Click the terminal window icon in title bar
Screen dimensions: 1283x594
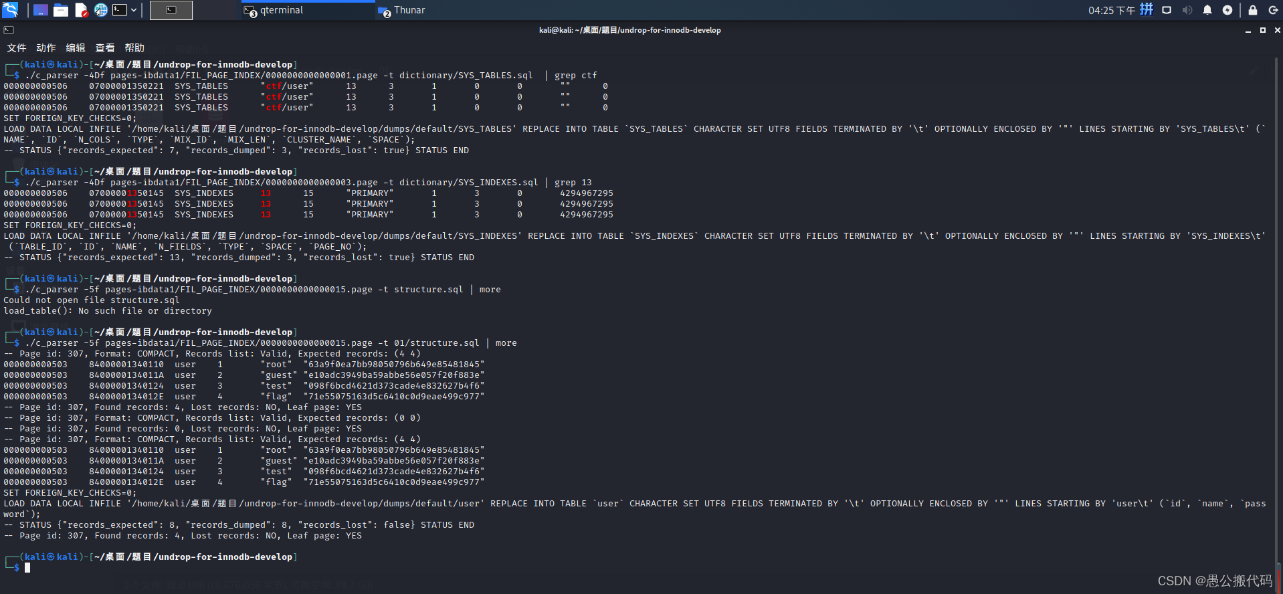pos(9,30)
